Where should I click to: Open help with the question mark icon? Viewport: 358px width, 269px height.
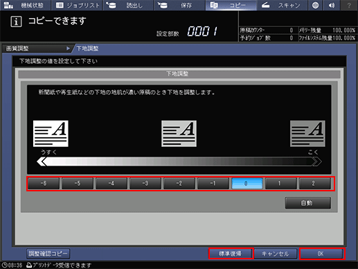349,5
